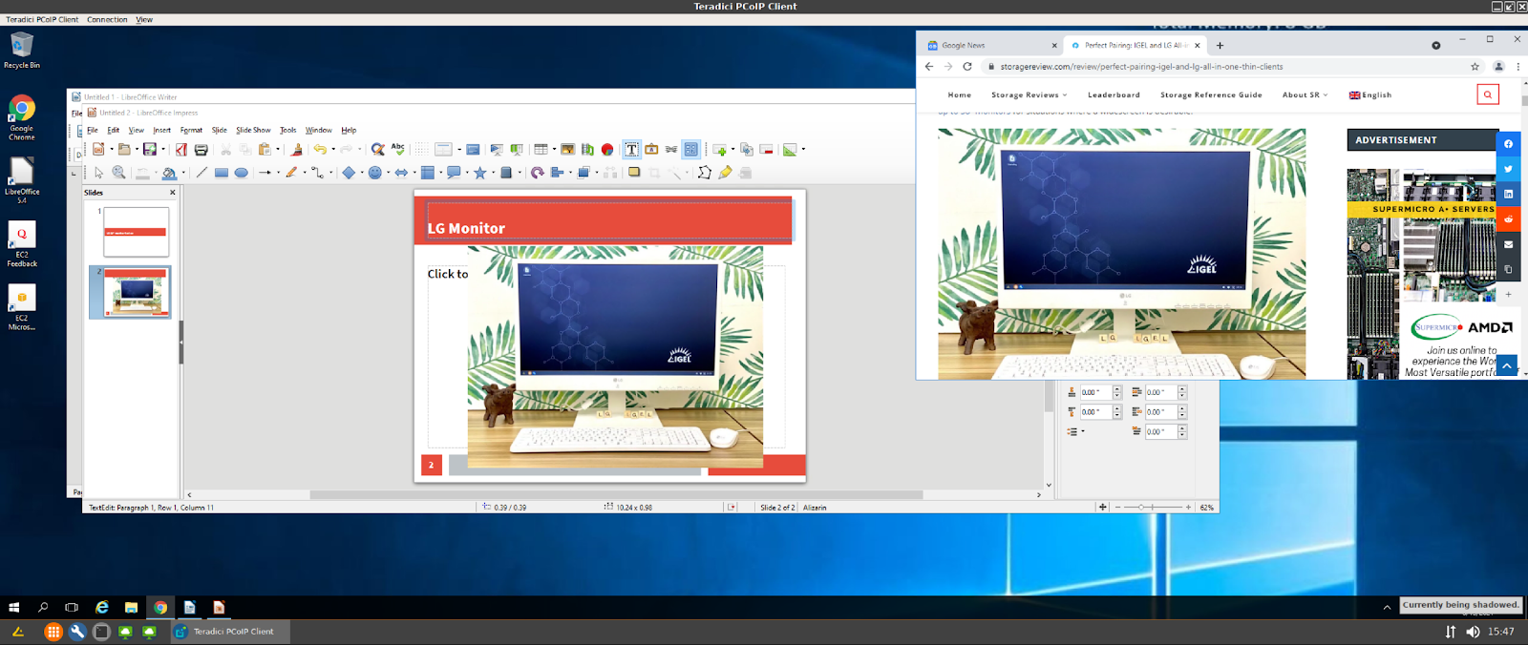Viewport: 1528px width, 645px height.
Task: Switch to Master Slide view icon
Action: pos(473,149)
